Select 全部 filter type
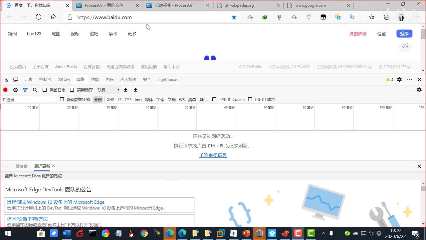Screen dimensions: 426x240 (x=98, y=99)
